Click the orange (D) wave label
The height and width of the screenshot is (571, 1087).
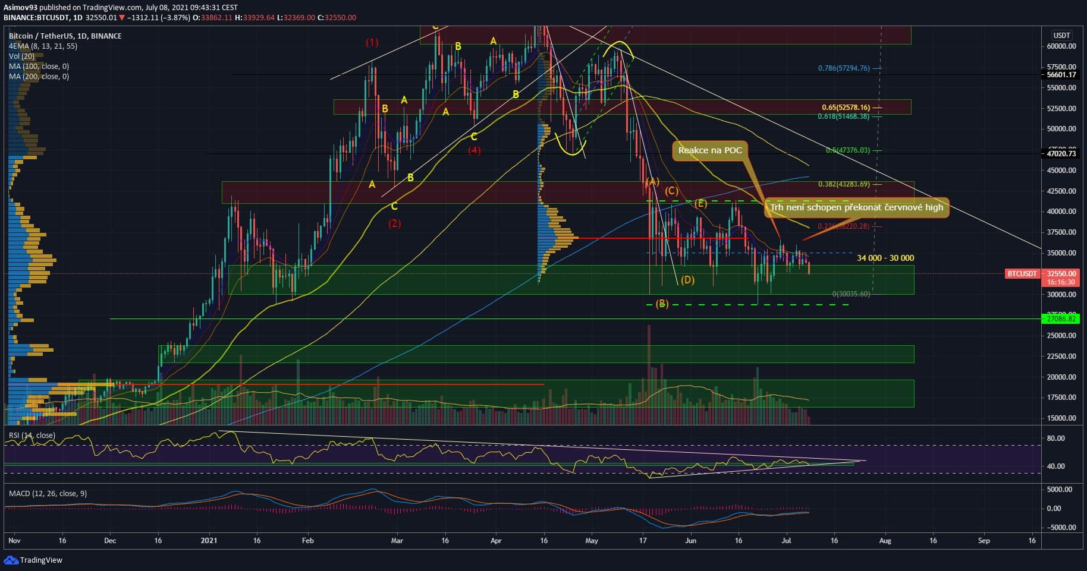[687, 280]
